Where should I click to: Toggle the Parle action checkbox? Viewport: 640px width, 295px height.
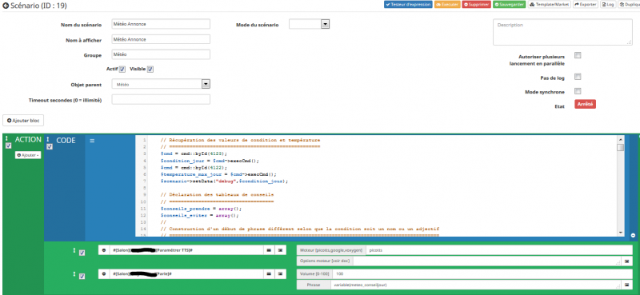[82, 277]
